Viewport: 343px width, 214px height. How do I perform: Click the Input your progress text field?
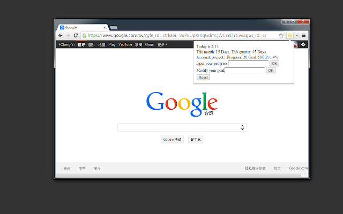[x=248, y=64]
